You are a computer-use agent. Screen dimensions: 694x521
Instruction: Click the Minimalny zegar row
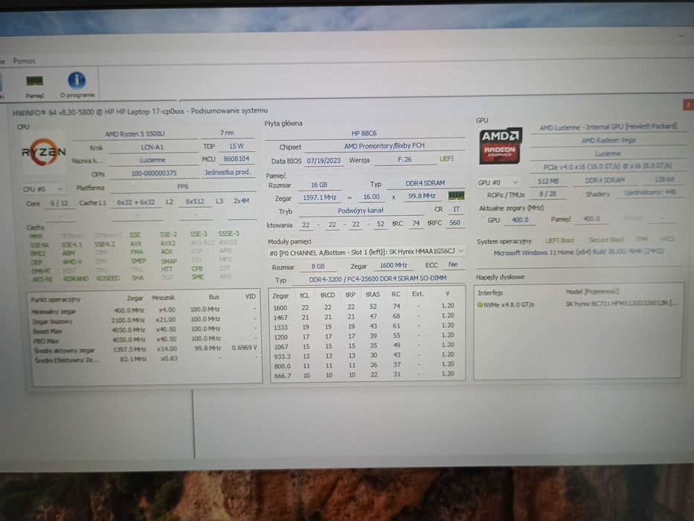[144, 310]
